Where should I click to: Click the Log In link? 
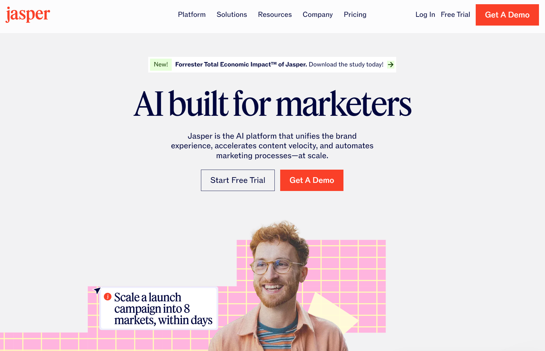click(425, 14)
